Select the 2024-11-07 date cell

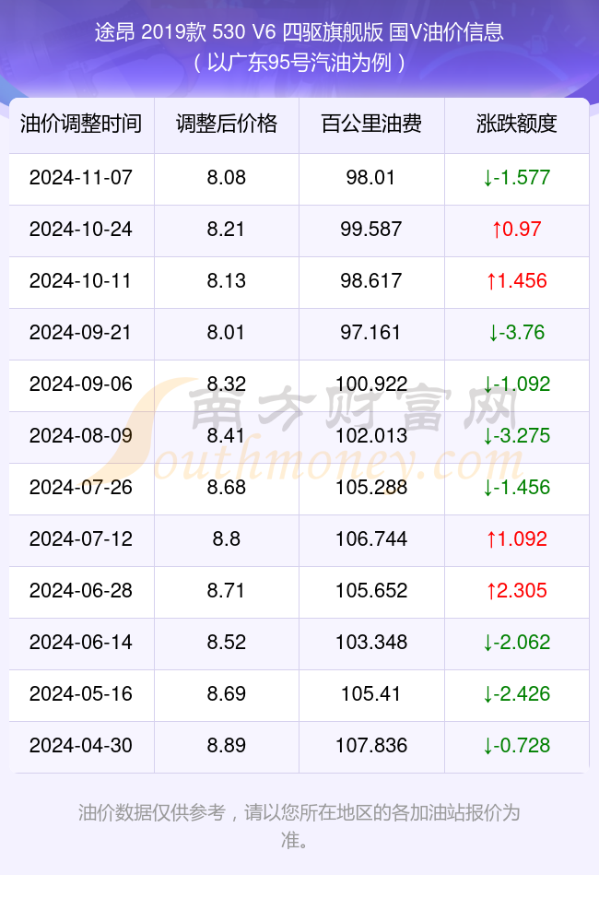[81, 178]
